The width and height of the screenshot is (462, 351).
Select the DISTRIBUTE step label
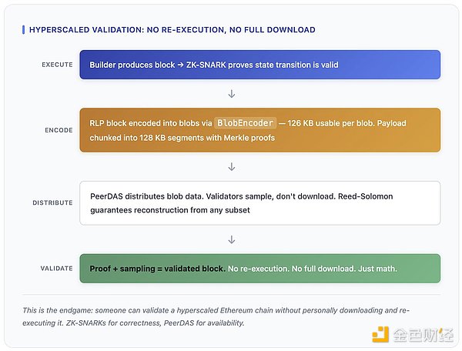click(x=52, y=203)
